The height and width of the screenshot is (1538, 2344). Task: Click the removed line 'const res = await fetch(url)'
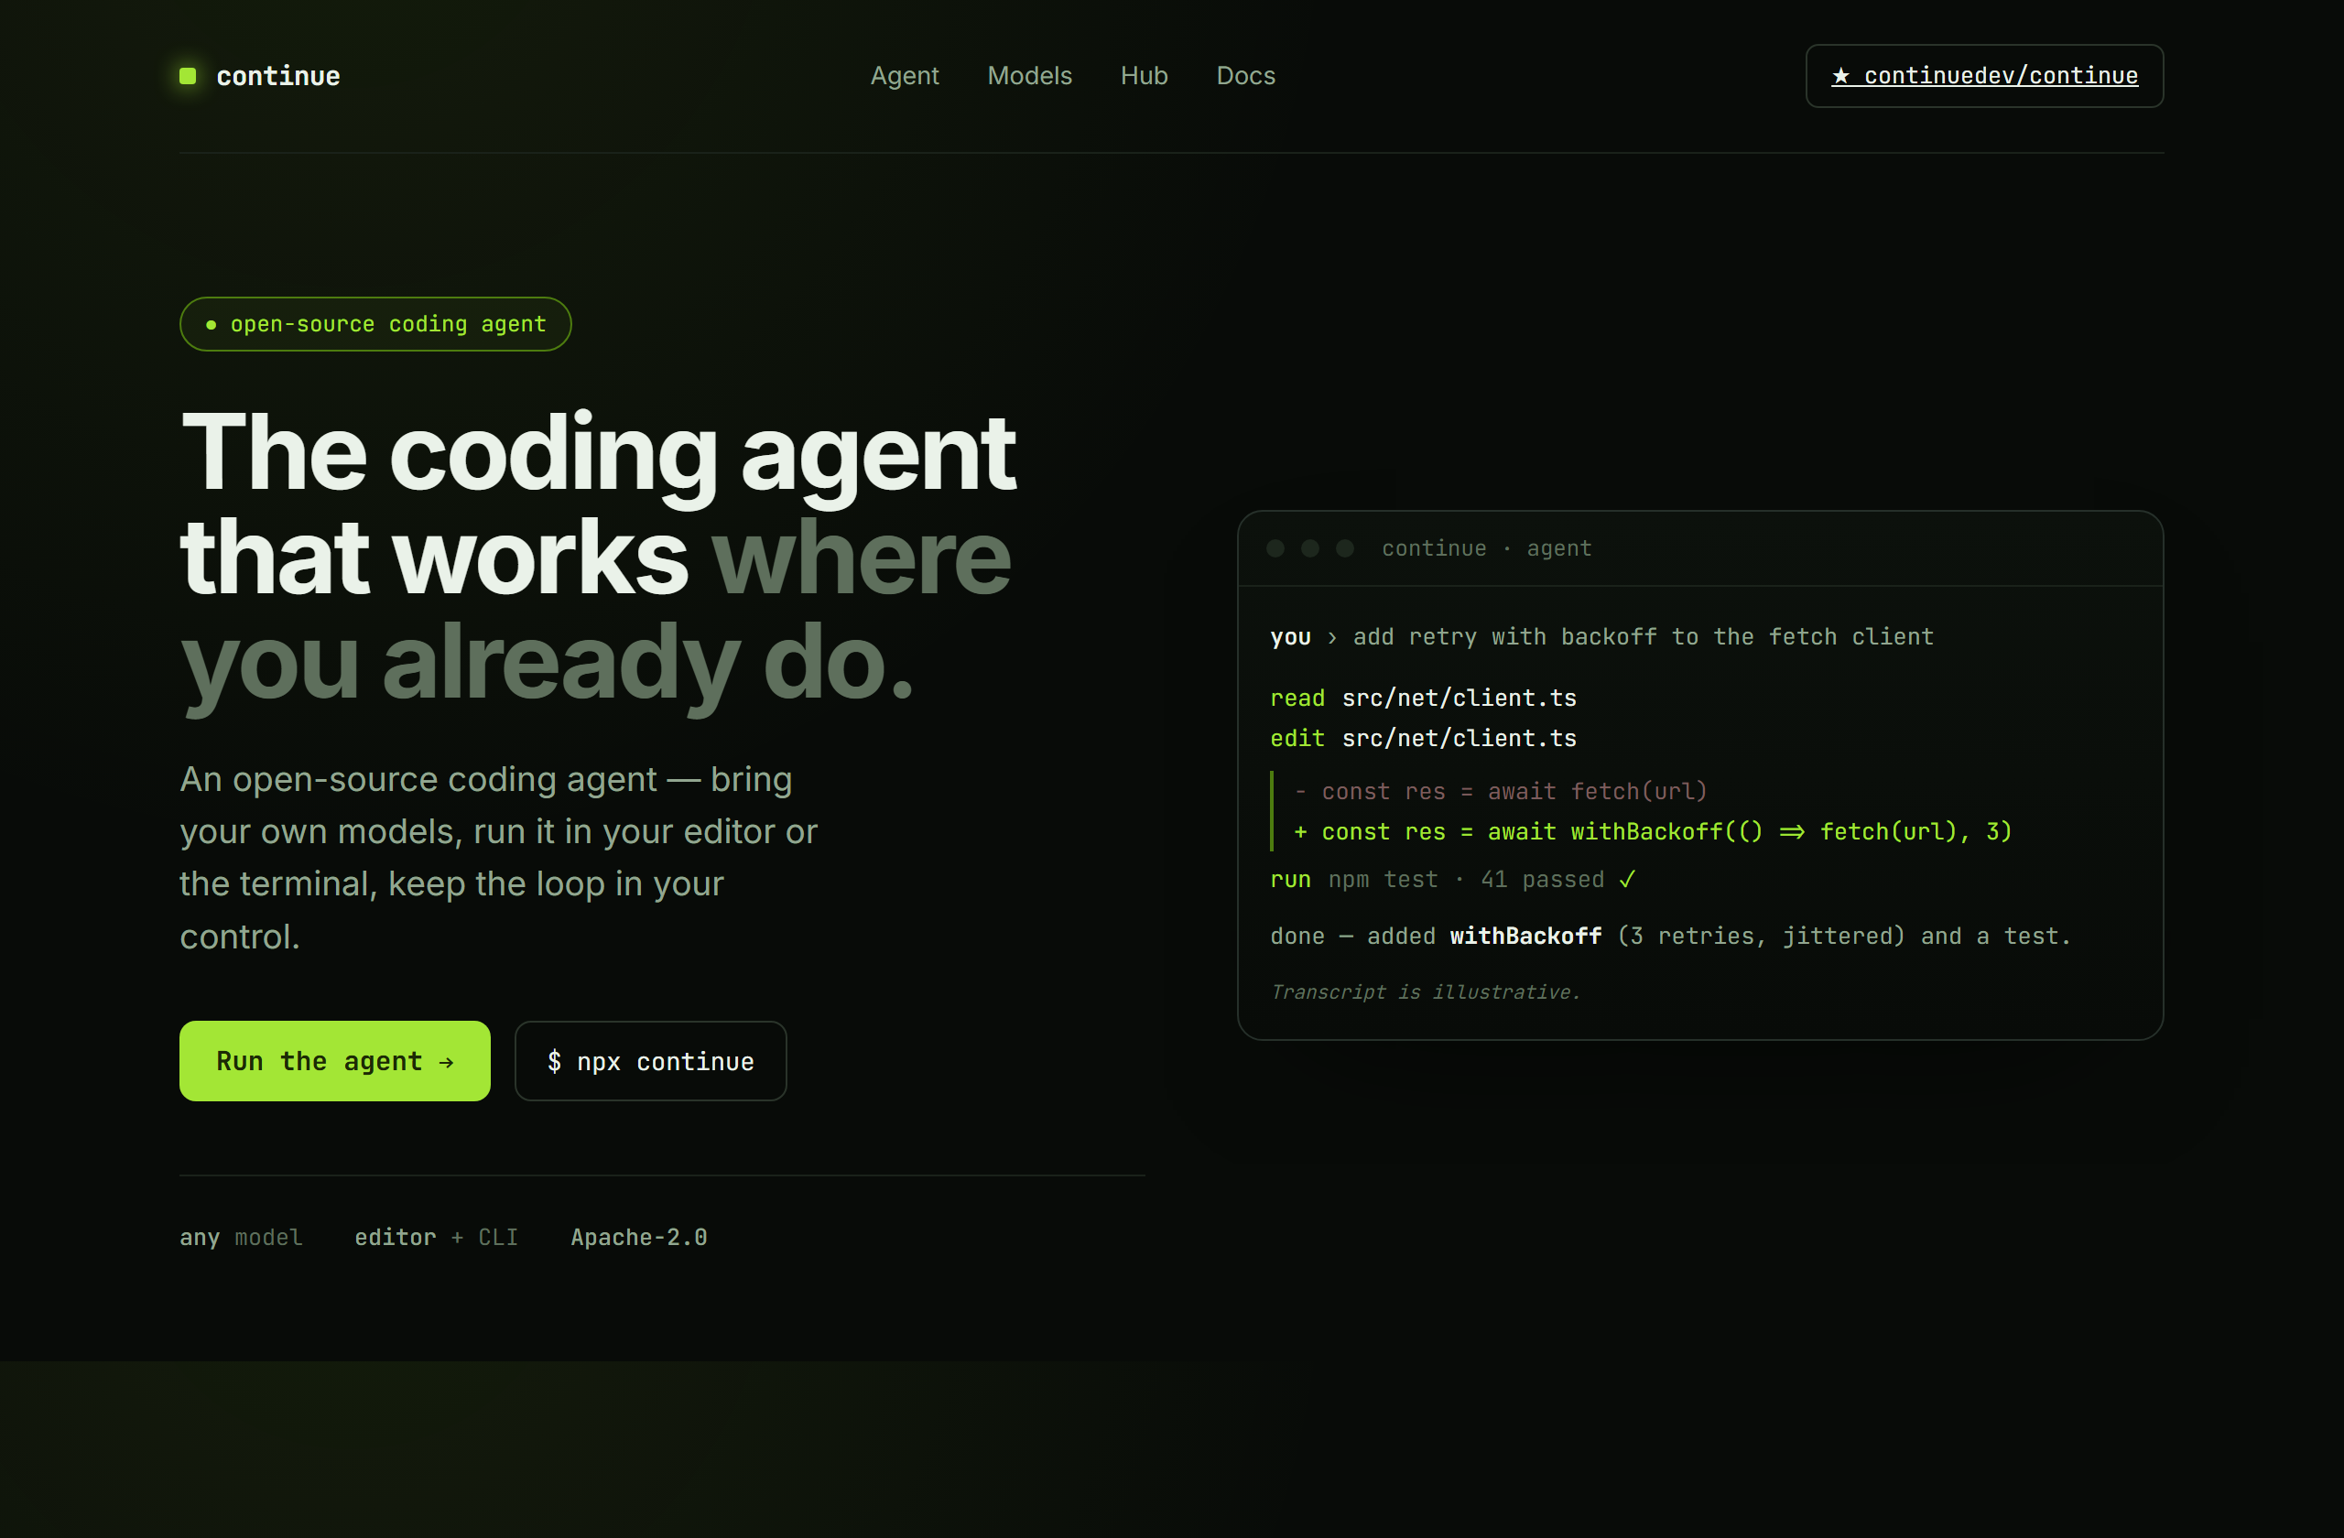(x=1501, y=792)
